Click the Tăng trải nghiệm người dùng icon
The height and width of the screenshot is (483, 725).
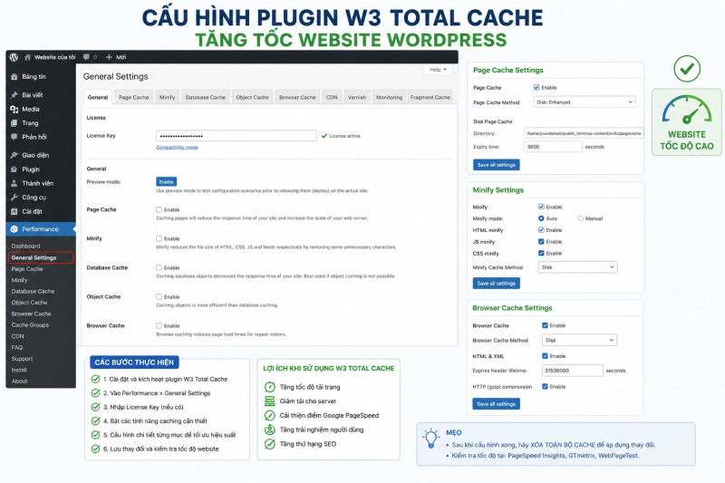coord(269,430)
